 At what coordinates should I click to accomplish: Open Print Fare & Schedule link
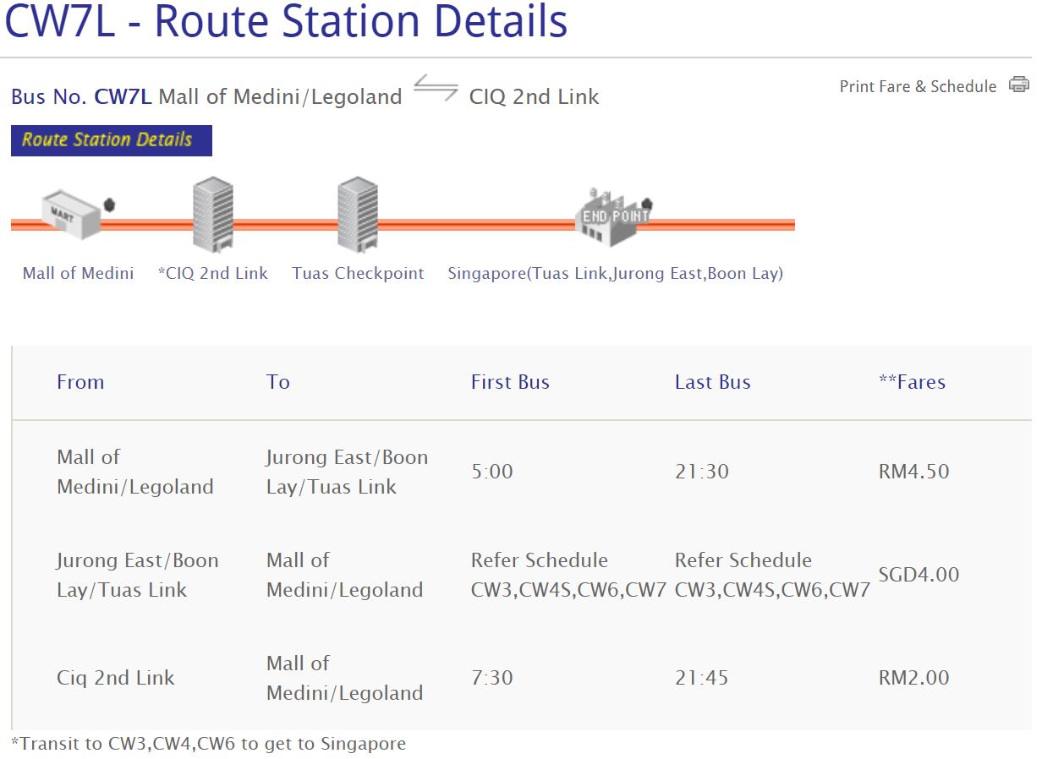[x=918, y=86]
